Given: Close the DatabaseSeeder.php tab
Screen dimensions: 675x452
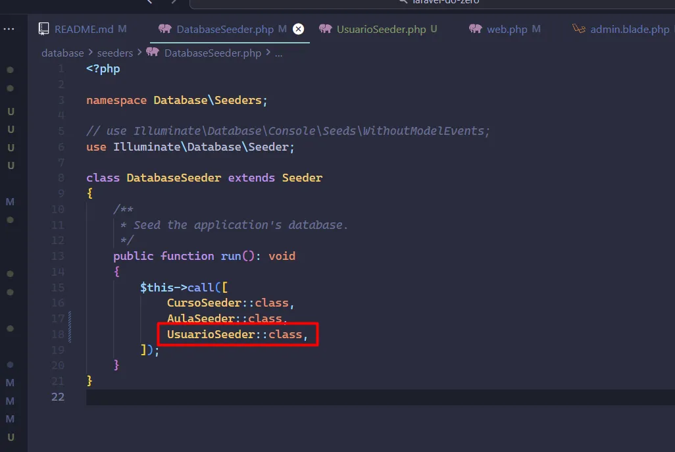Looking at the screenshot, I should pyautogui.click(x=298, y=29).
